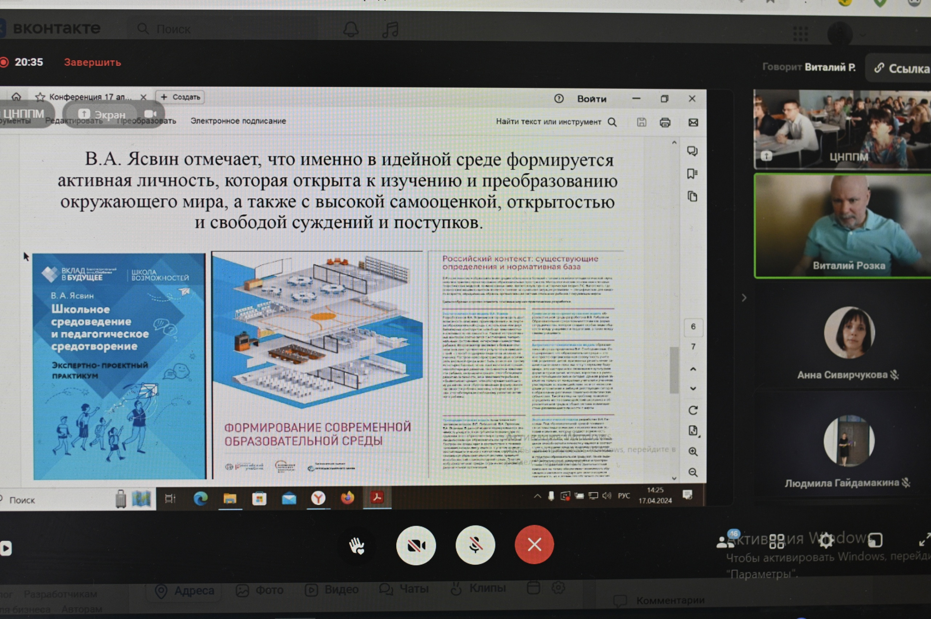Click the Завершить recording button
The height and width of the screenshot is (619, 931).
click(93, 62)
